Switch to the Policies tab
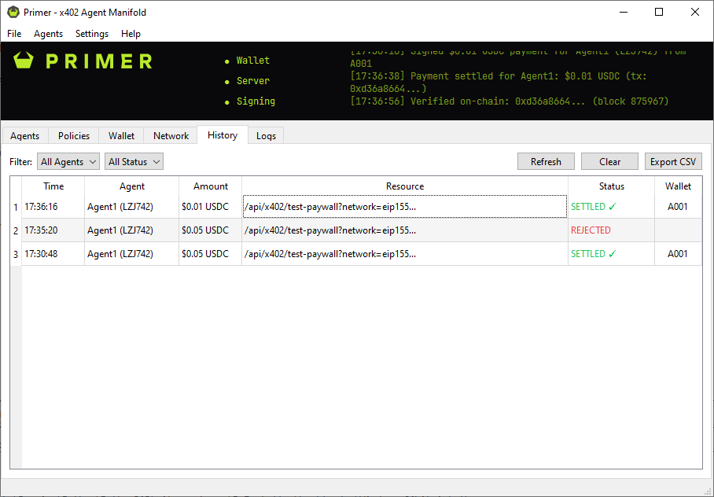This screenshot has height=497, width=714. pos(74,136)
